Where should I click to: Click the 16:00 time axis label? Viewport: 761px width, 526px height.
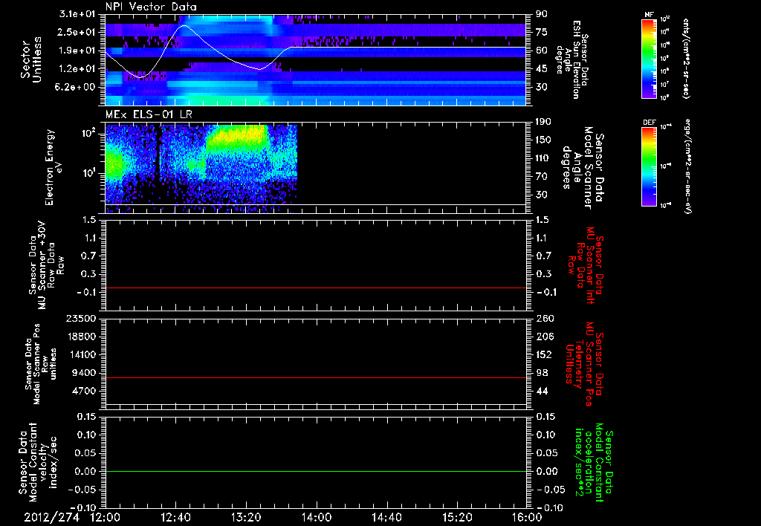tap(527, 517)
